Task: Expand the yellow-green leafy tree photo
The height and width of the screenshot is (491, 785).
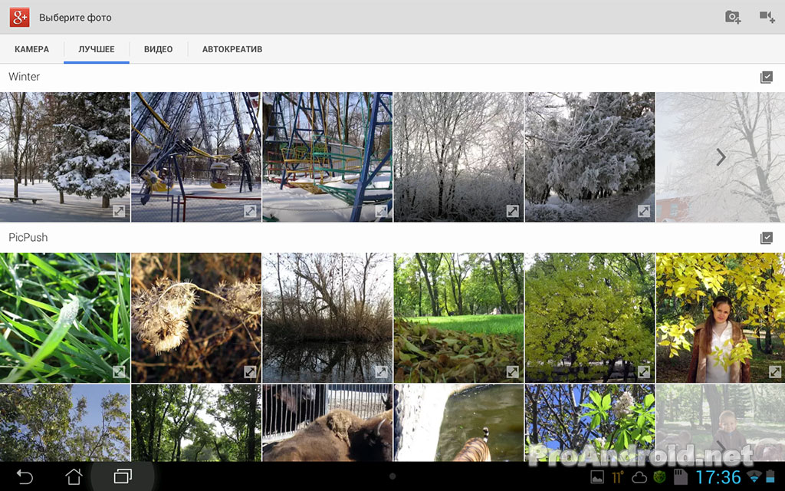Action: pos(643,372)
